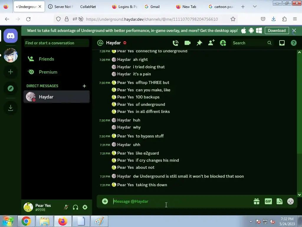Open the gift icon in message bar
Viewport: 302px width, 227px height.
click(257, 201)
